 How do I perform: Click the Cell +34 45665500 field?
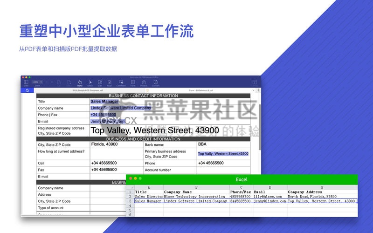tap(116, 163)
